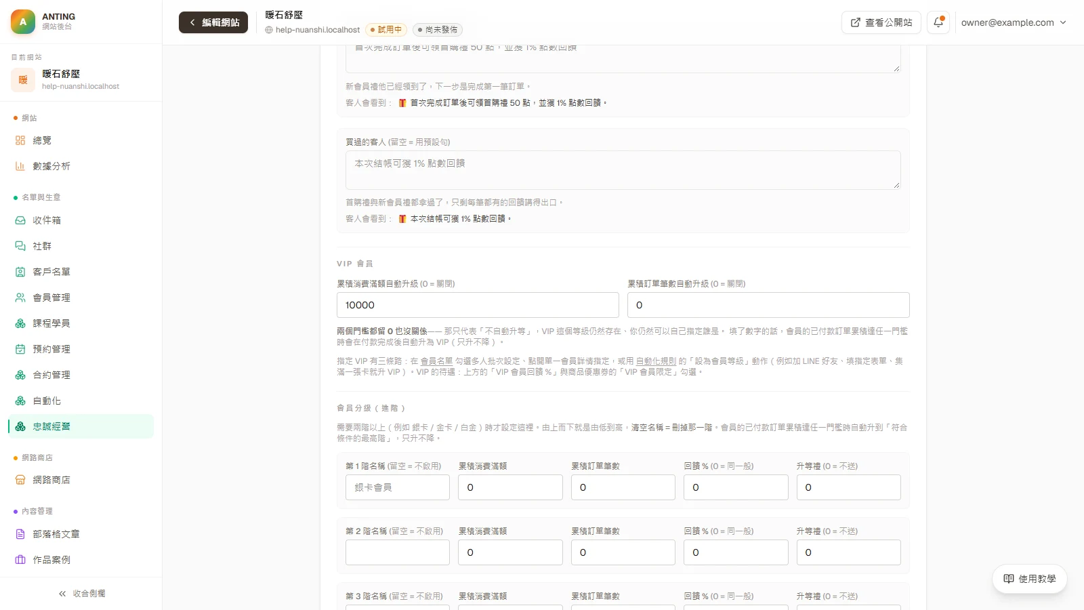This screenshot has width=1084, height=610.
Task: Open the 合約管理 icon
Action: 20,375
